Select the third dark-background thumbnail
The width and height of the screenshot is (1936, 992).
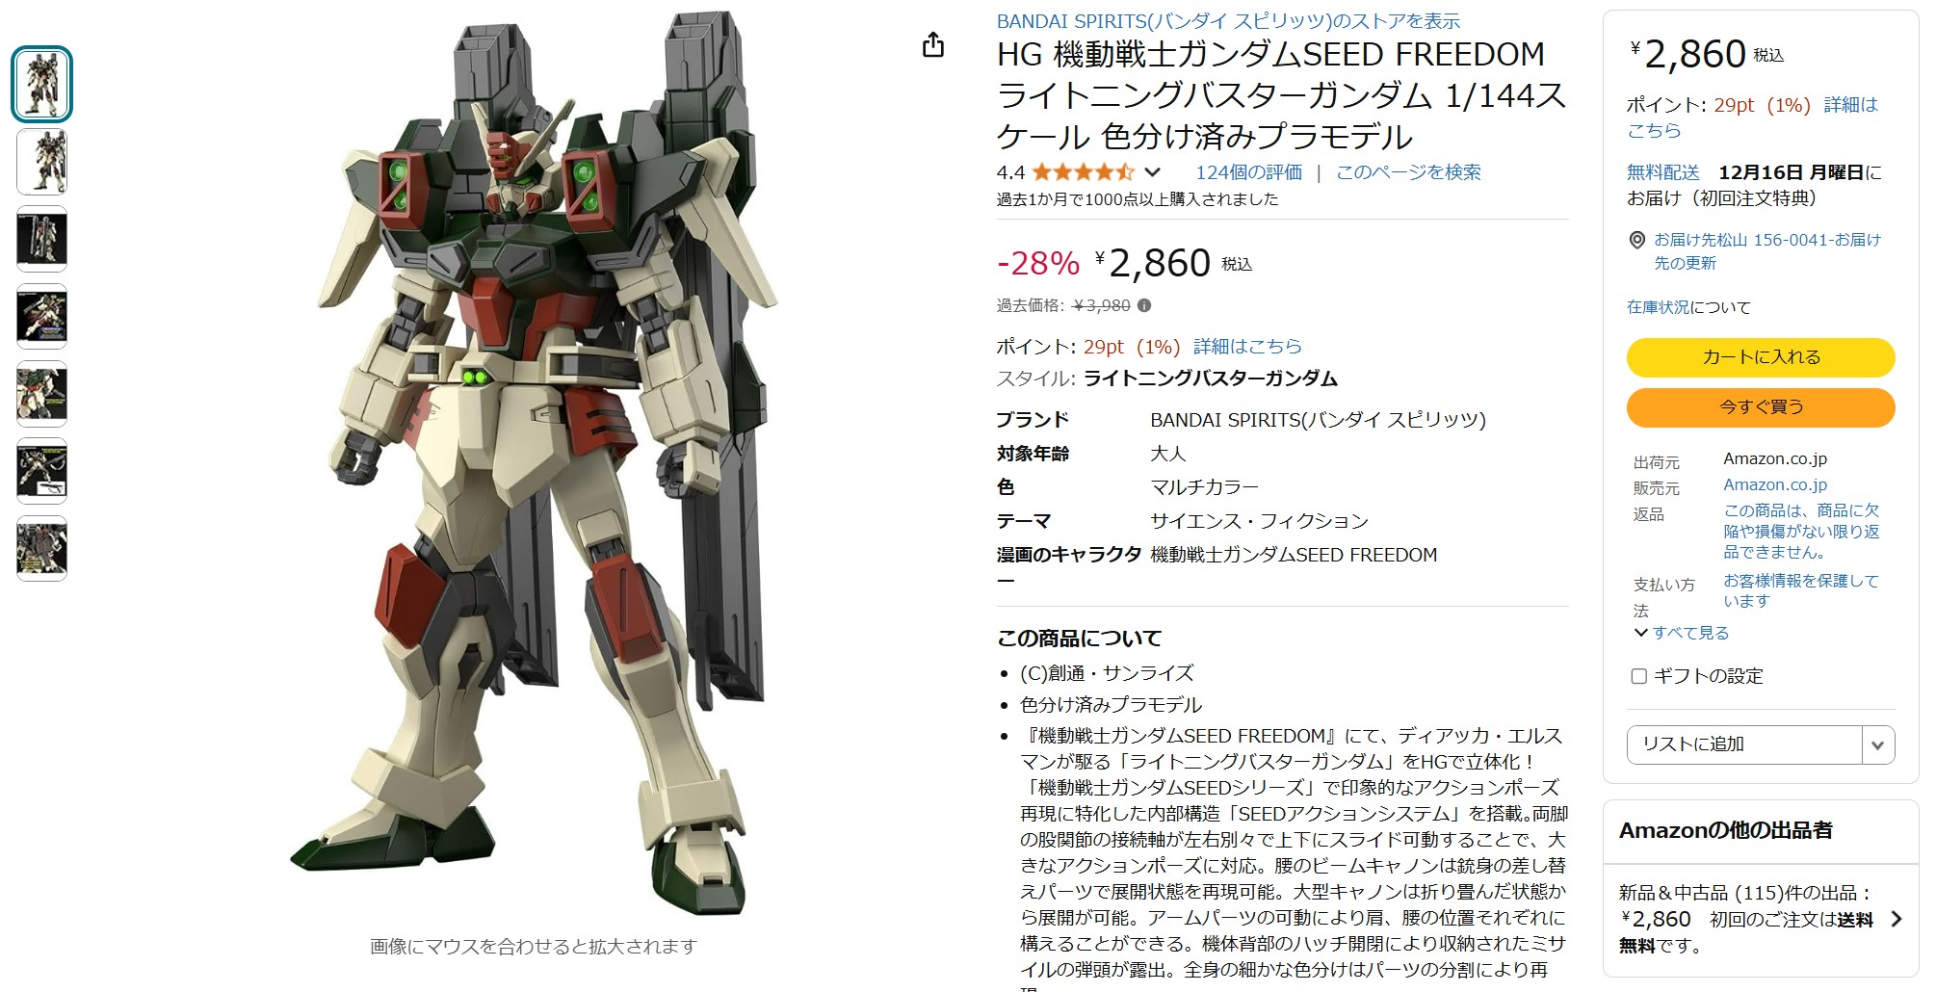point(41,239)
